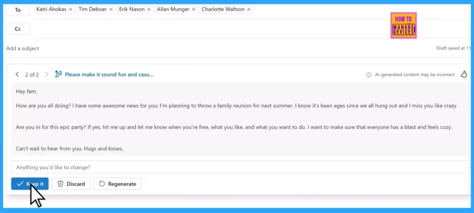Click the Tim Deboer recipient name
The image size is (474, 213).
(x=93, y=9)
